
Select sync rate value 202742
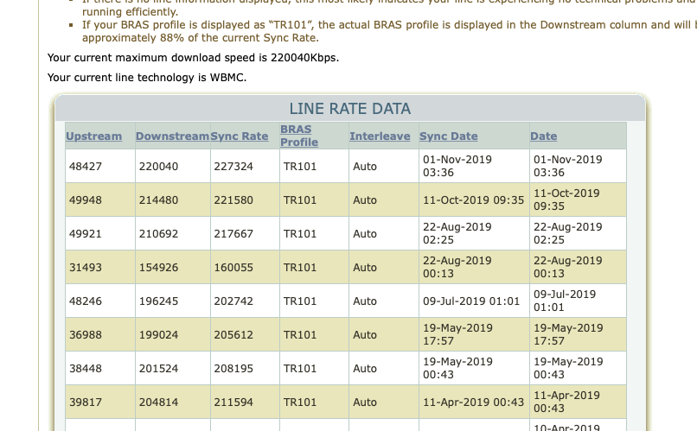(x=233, y=301)
